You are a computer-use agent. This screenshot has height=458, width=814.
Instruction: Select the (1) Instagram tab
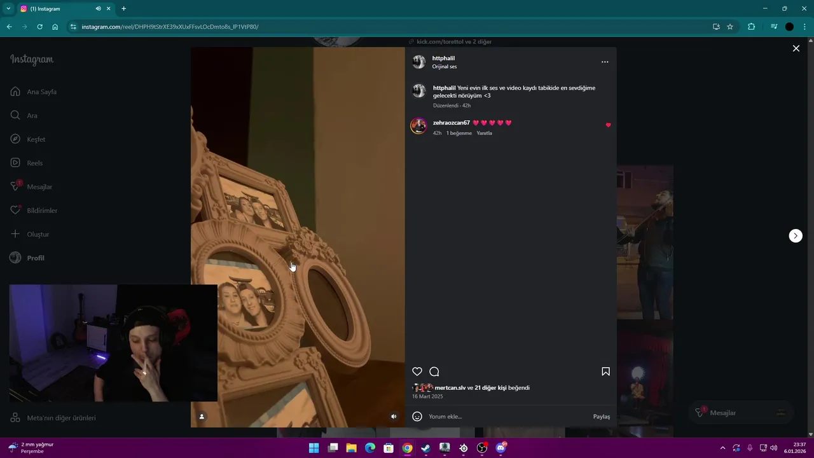66,8
